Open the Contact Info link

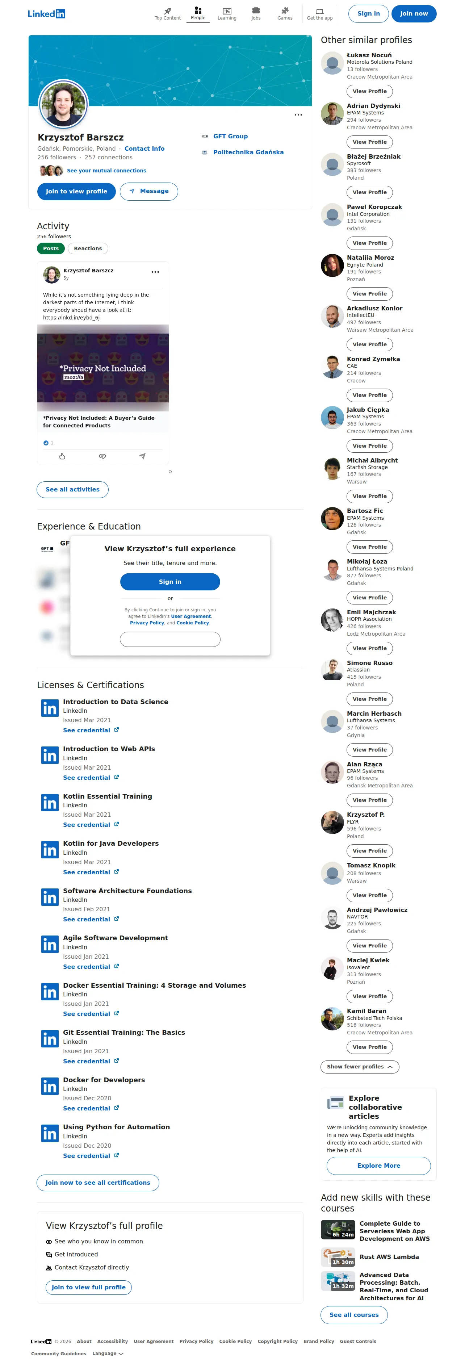point(144,149)
